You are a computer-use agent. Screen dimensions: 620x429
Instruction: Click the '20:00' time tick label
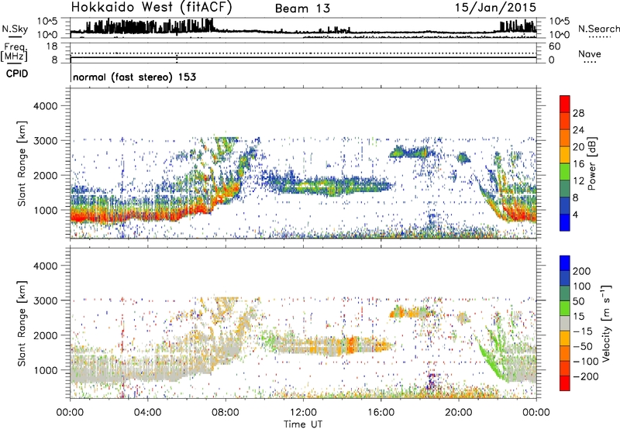point(459,413)
